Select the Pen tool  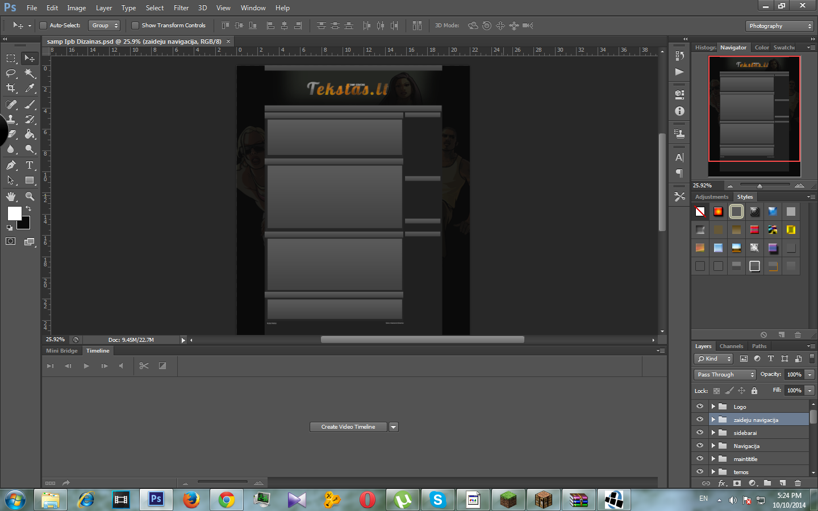tap(11, 165)
